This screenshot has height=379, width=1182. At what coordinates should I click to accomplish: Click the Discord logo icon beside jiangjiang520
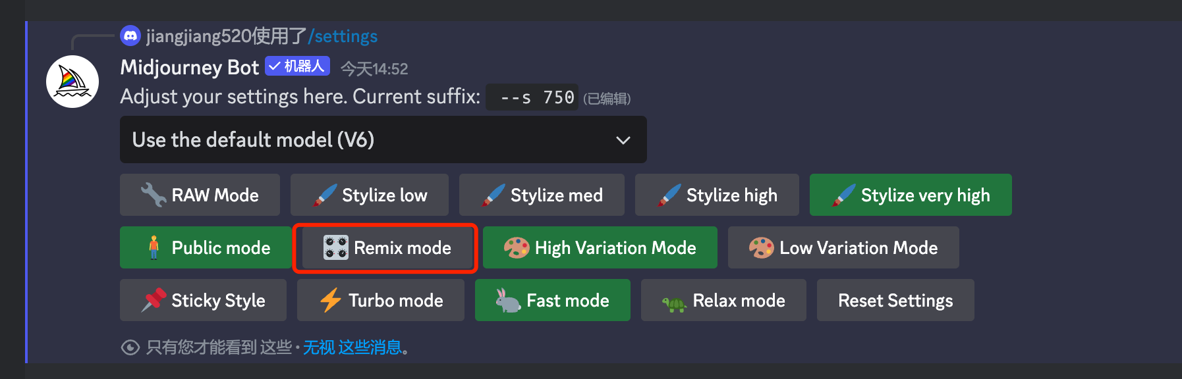(130, 36)
